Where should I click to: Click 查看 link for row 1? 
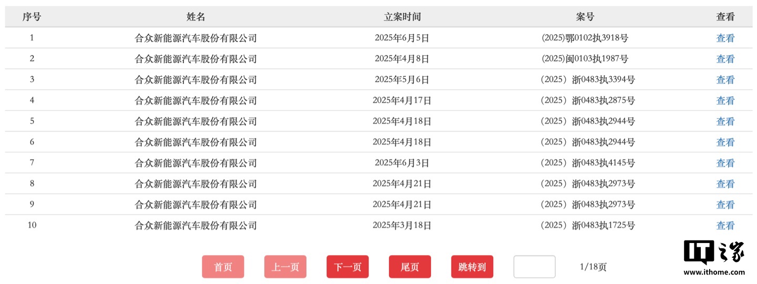(725, 38)
